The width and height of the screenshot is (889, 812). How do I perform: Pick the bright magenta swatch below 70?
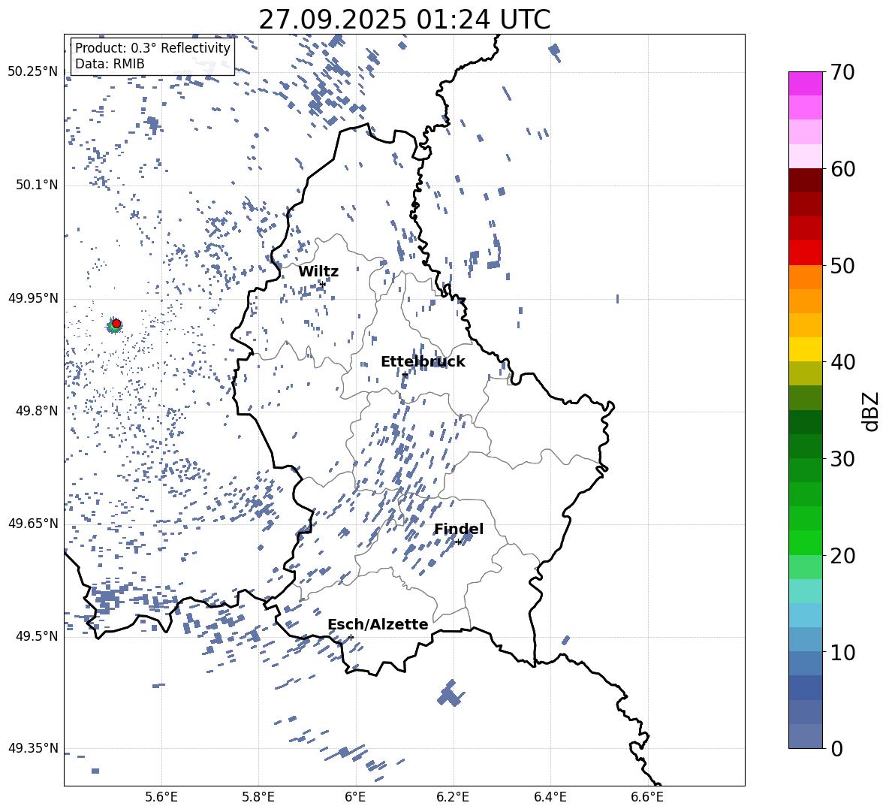(806, 83)
